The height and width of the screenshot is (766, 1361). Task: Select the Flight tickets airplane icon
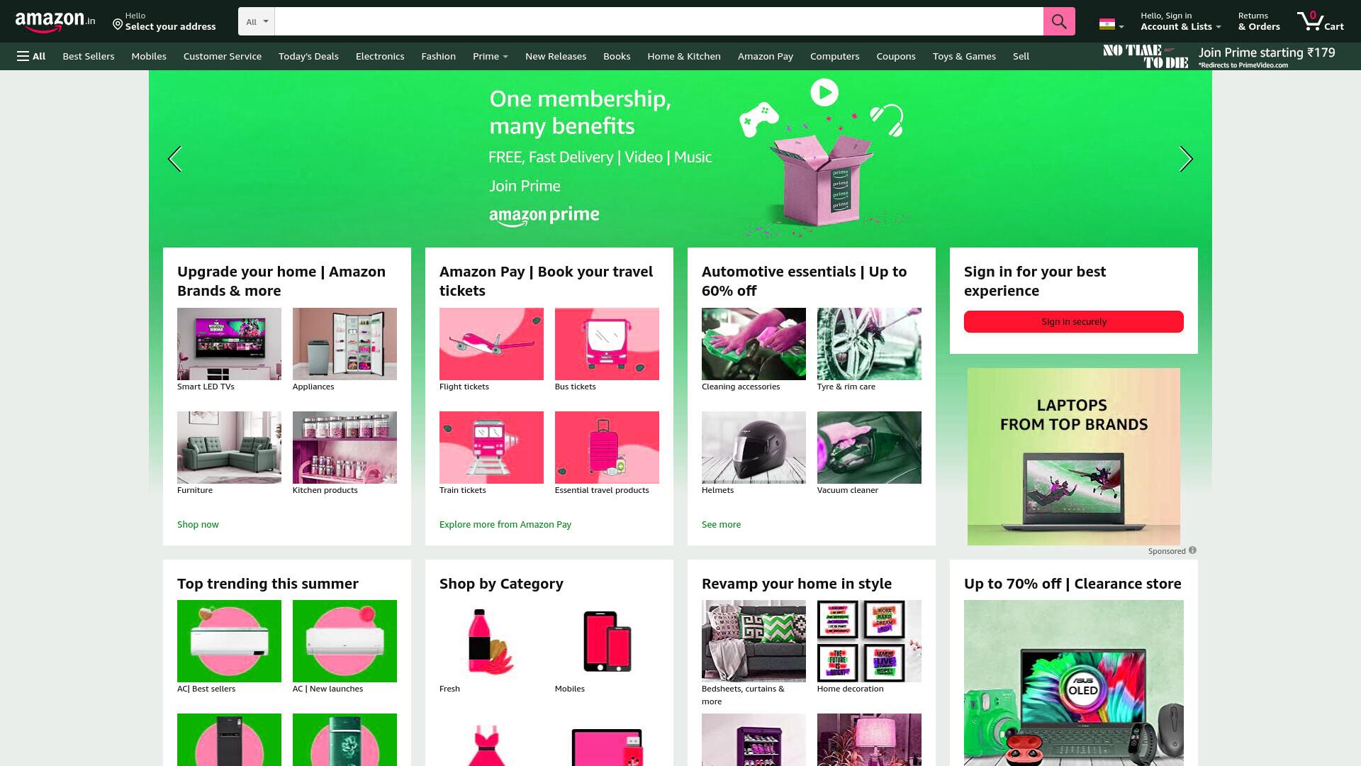coord(491,344)
